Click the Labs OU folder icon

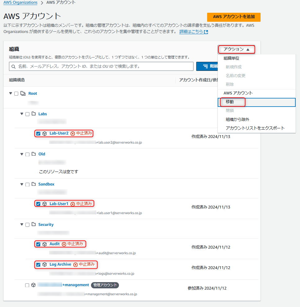[x=34, y=113]
